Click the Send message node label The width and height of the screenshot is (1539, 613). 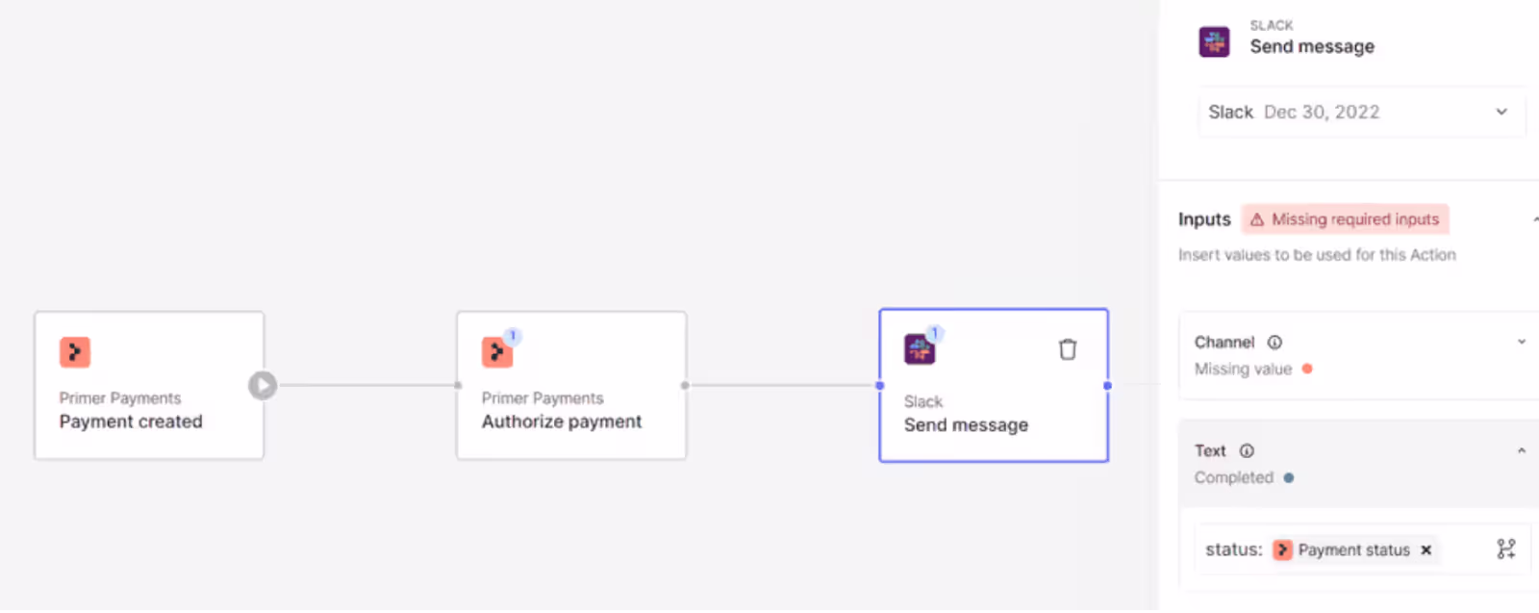(966, 425)
